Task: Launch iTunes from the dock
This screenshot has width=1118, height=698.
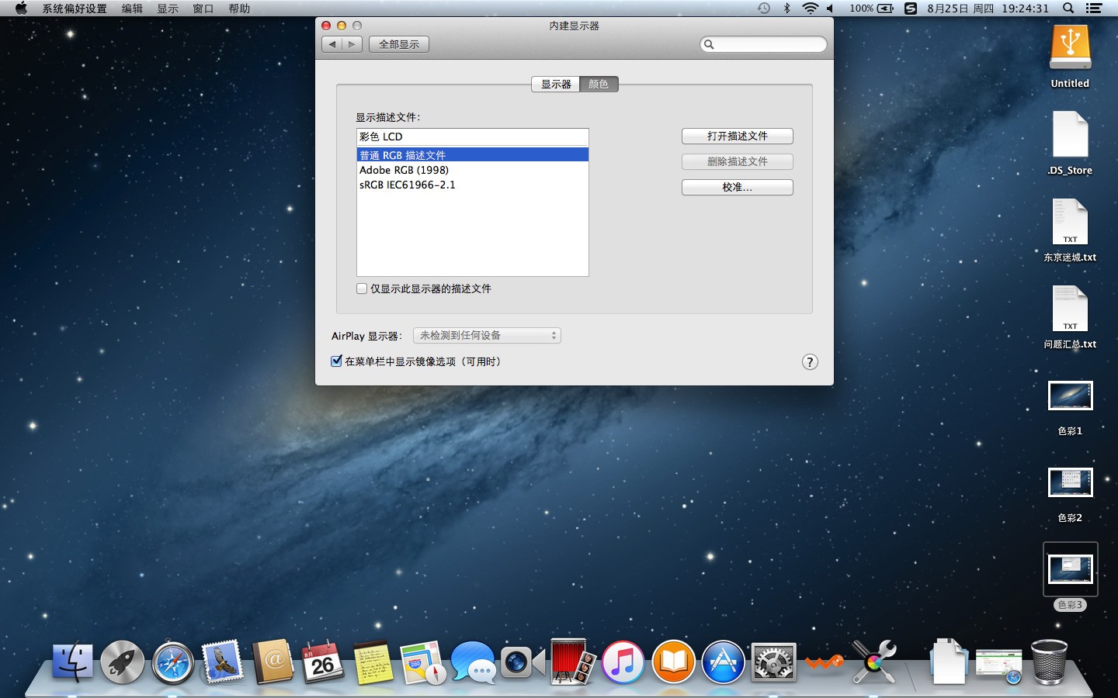Action: [623, 662]
